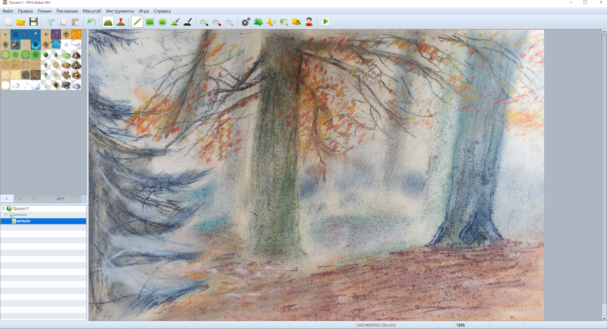Click on the map canvas painting
Viewport: 607px width, 329px height.
[x=316, y=175]
